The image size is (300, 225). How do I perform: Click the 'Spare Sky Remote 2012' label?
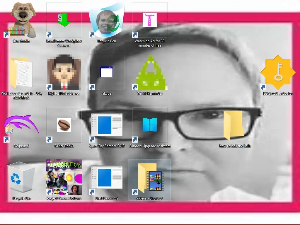(x=107, y=146)
